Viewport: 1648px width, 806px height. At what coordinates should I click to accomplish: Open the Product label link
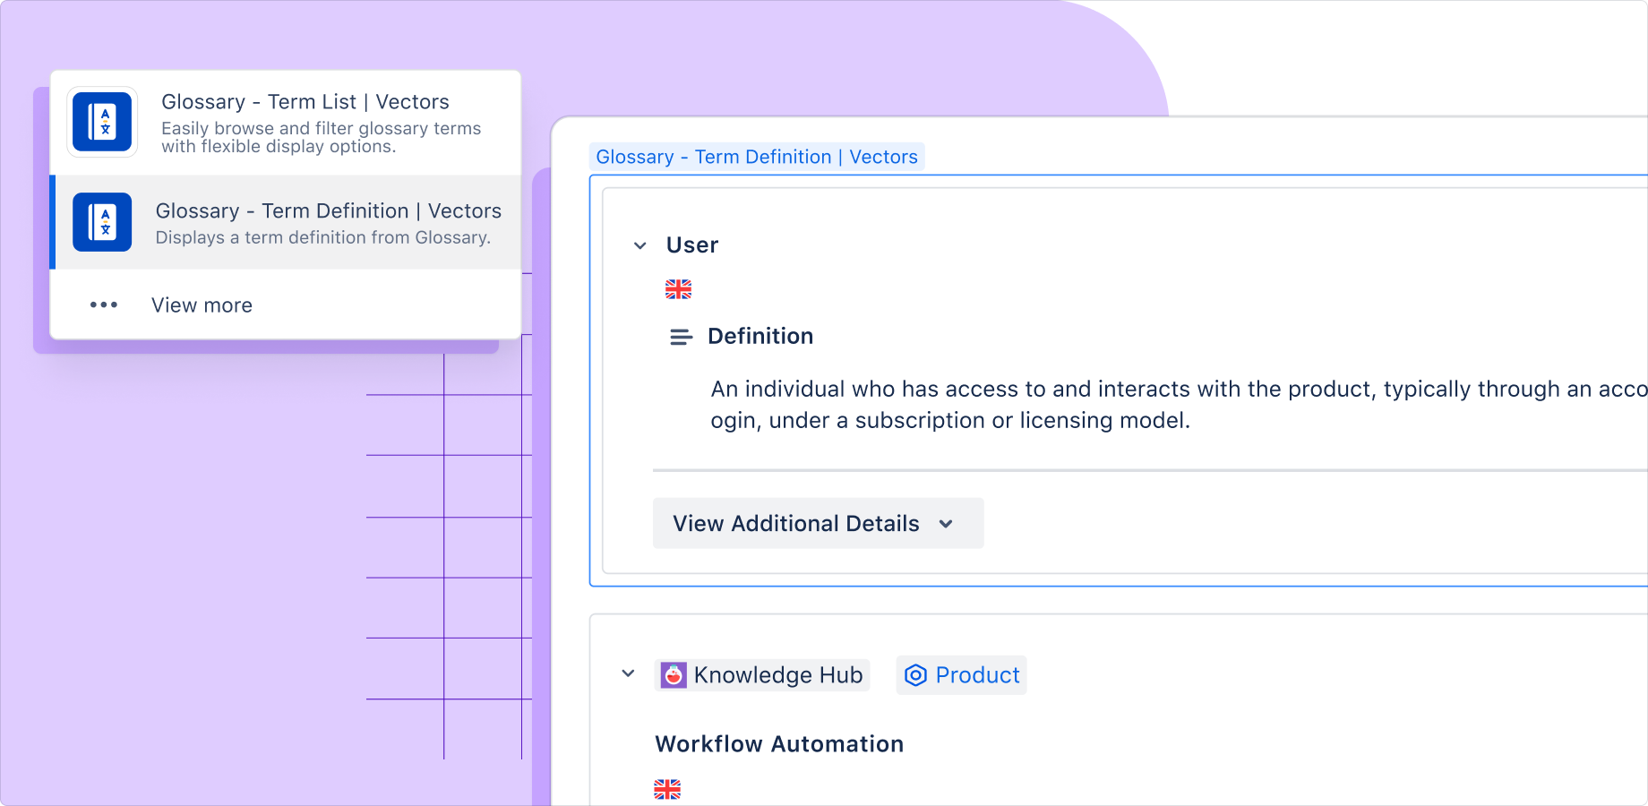(976, 675)
